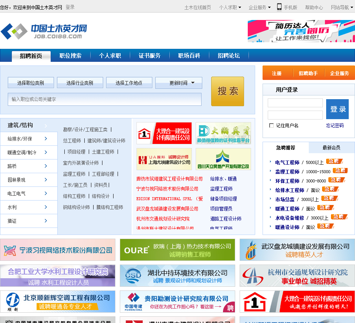The width and height of the screenshot is (355, 323).
Task: Open the bottom 大理合一建筑设计 banner
Action: tap(297, 302)
